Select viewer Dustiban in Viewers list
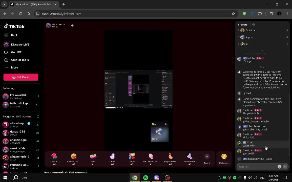Viewport: 292px width, 182px height. click(x=262, y=30)
